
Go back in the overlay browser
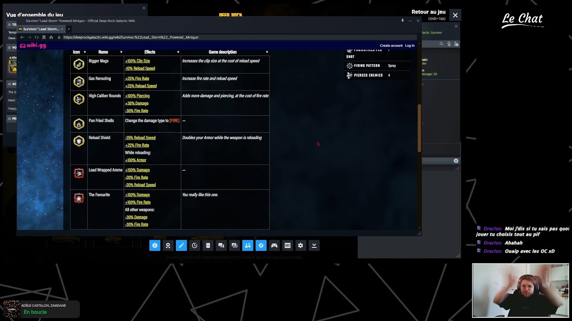[x=22, y=37]
